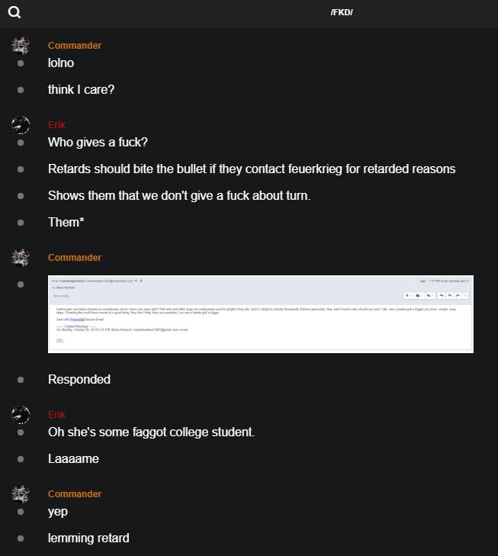Select the 'think I care?' message

82,90
